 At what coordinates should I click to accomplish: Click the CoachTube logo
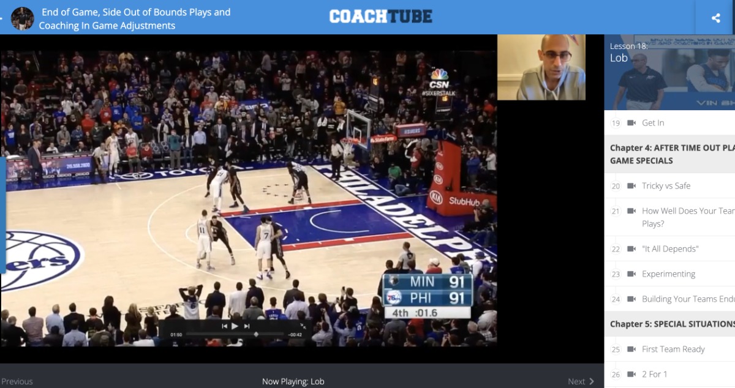[x=380, y=17]
